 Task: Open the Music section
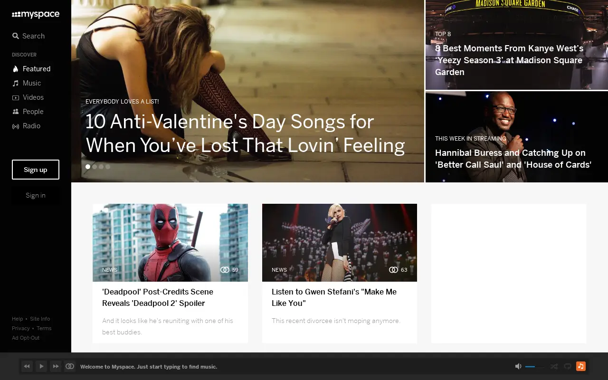pos(27,83)
